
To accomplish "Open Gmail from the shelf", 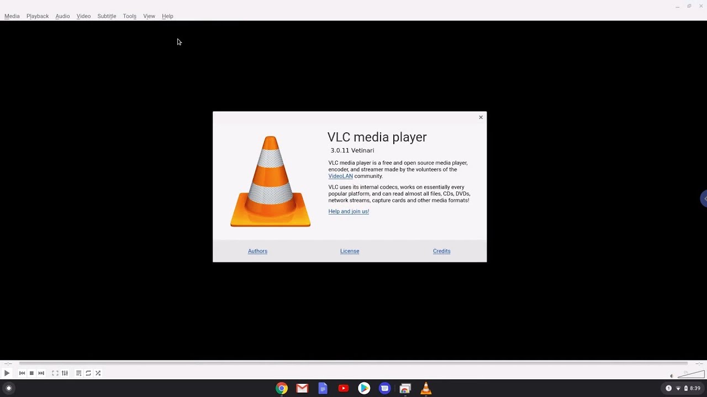I will (x=302, y=388).
